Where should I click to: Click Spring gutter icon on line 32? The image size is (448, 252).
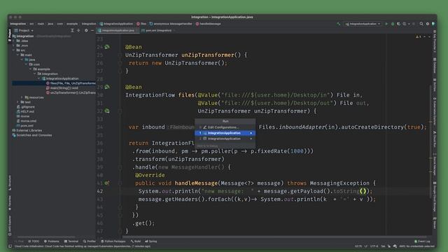(107, 111)
